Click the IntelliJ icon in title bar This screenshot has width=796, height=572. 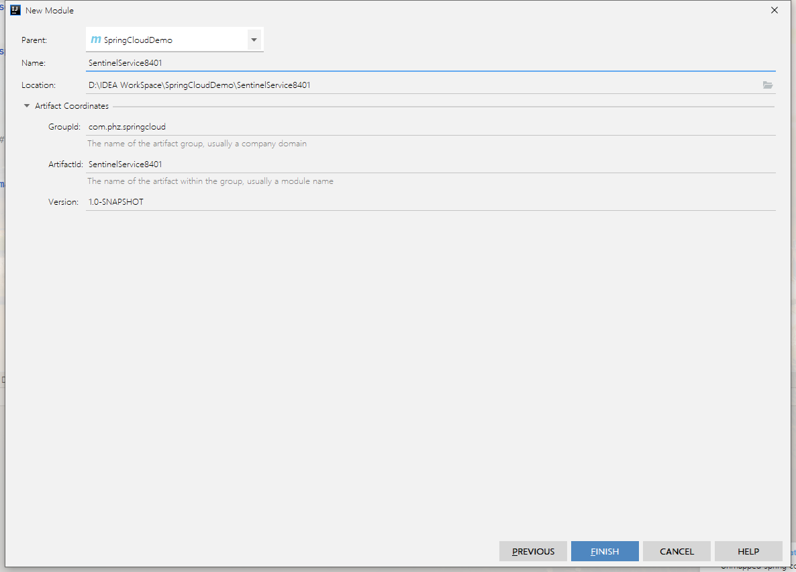(15, 10)
